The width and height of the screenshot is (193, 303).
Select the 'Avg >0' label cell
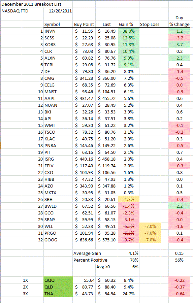(x=107, y=267)
